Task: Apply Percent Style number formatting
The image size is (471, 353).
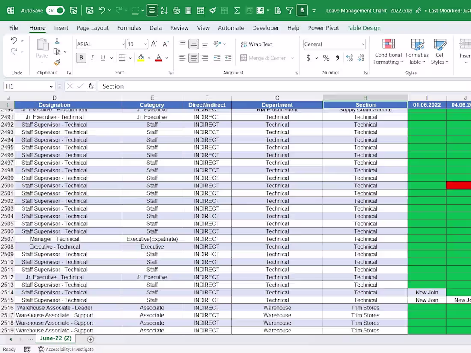Action: coord(326,58)
